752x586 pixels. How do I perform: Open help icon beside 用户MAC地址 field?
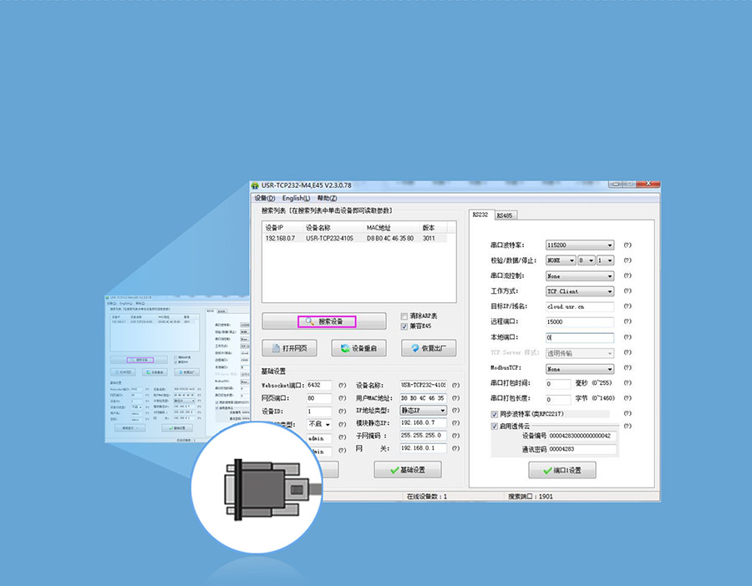click(455, 398)
